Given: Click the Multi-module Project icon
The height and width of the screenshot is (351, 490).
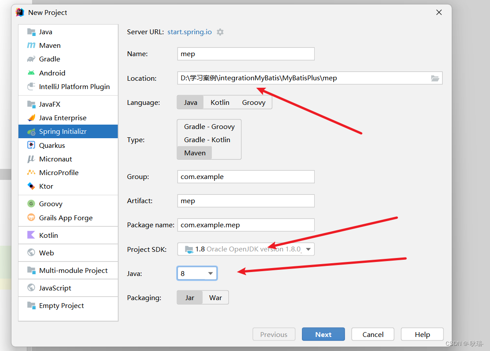Looking at the screenshot, I should coord(31,270).
